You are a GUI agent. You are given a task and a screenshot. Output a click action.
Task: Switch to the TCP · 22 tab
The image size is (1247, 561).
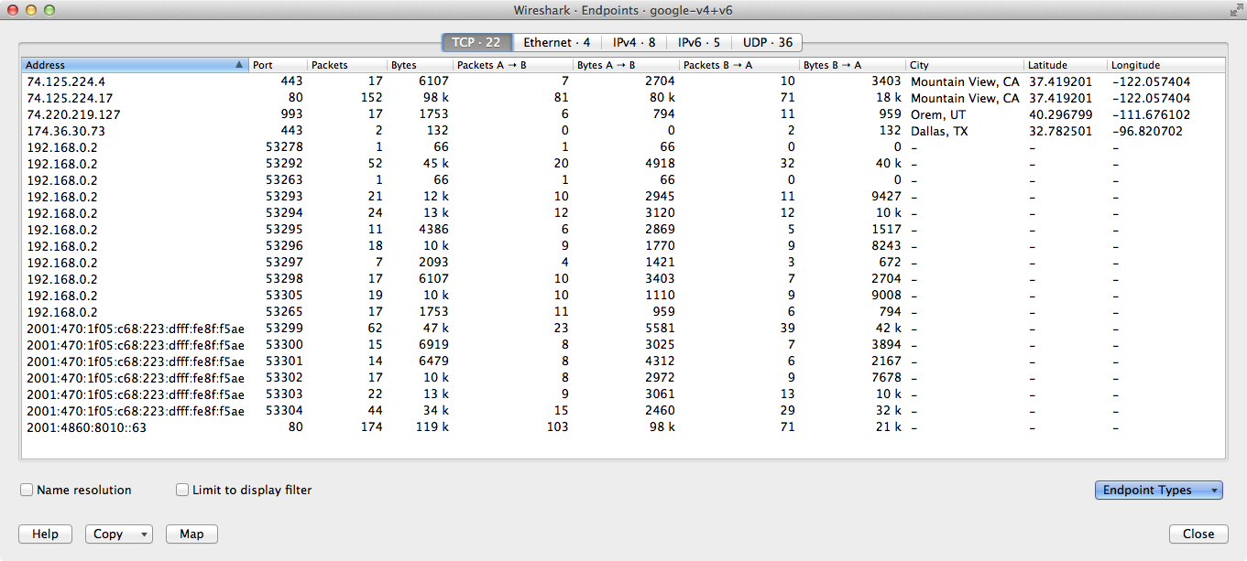tap(476, 42)
